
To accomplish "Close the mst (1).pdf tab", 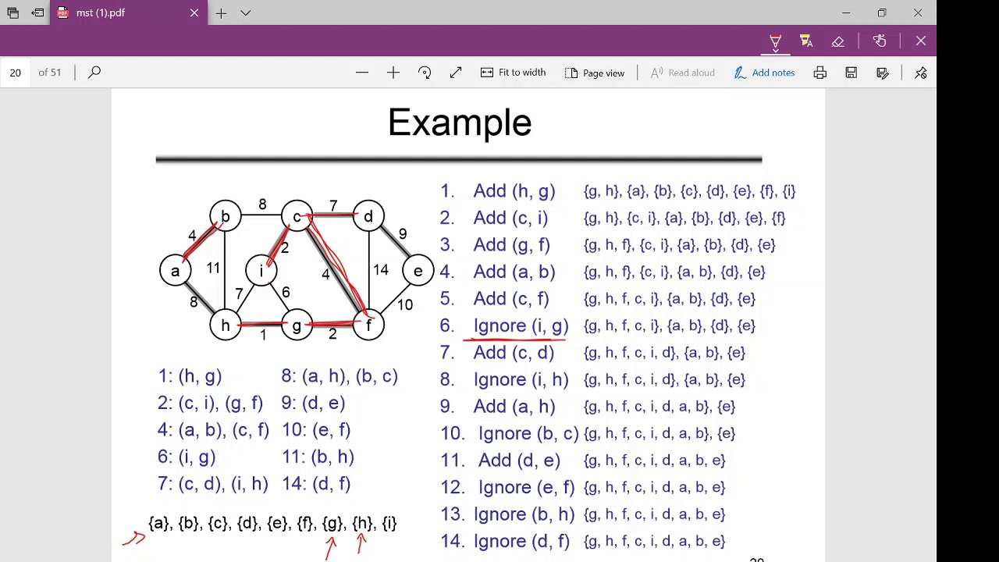I will [x=194, y=12].
